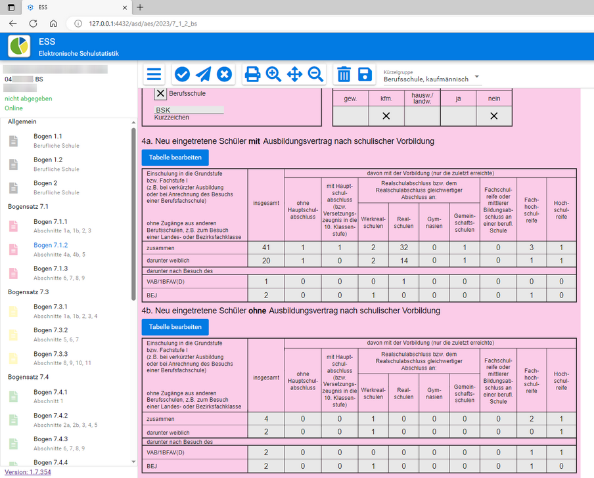Viewport: 594px width, 478px height.
Task: Close the ESS browser tab
Action: [125, 8]
